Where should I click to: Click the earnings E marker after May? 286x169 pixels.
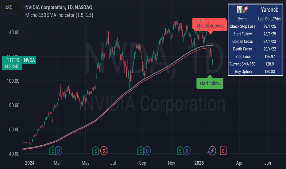(95, 151)
